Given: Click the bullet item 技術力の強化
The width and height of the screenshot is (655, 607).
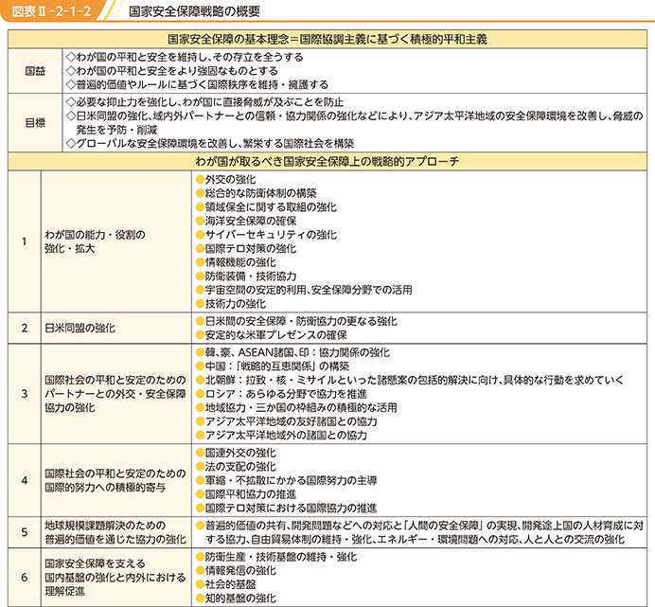Looking at the screenshot, I should pos(231,303).
